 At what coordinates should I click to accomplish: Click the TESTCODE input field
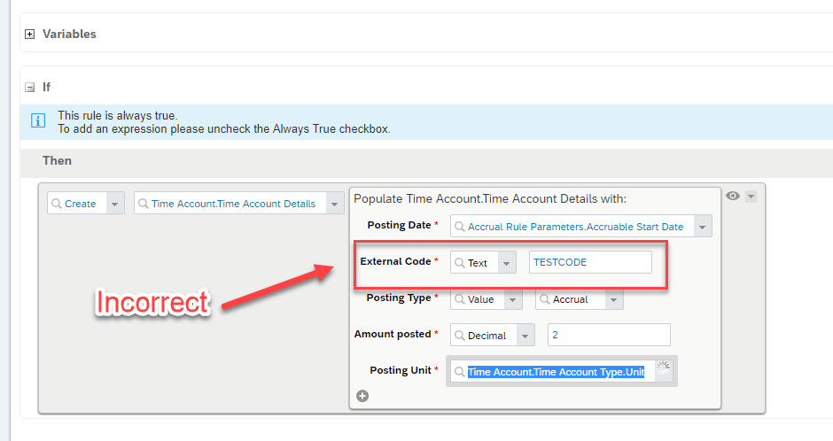(x=590, y=262)
